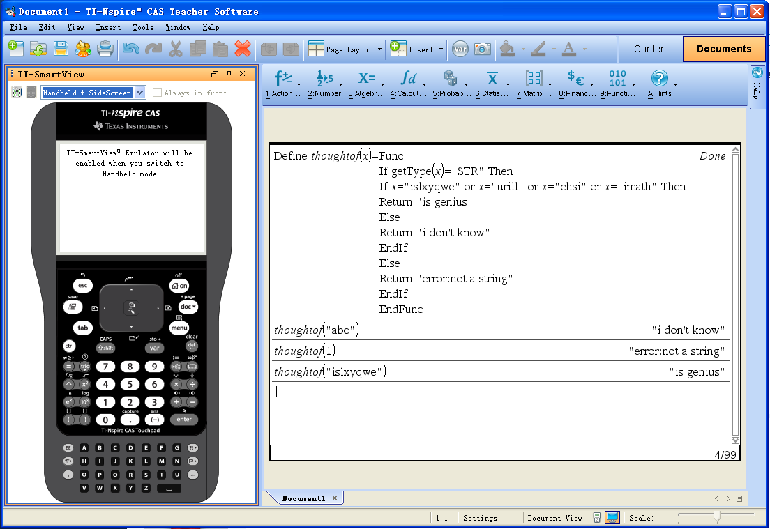The height and width of the screenshot is (529, 770).
Task: Click the Open Document icon
Action: point(38,49)
